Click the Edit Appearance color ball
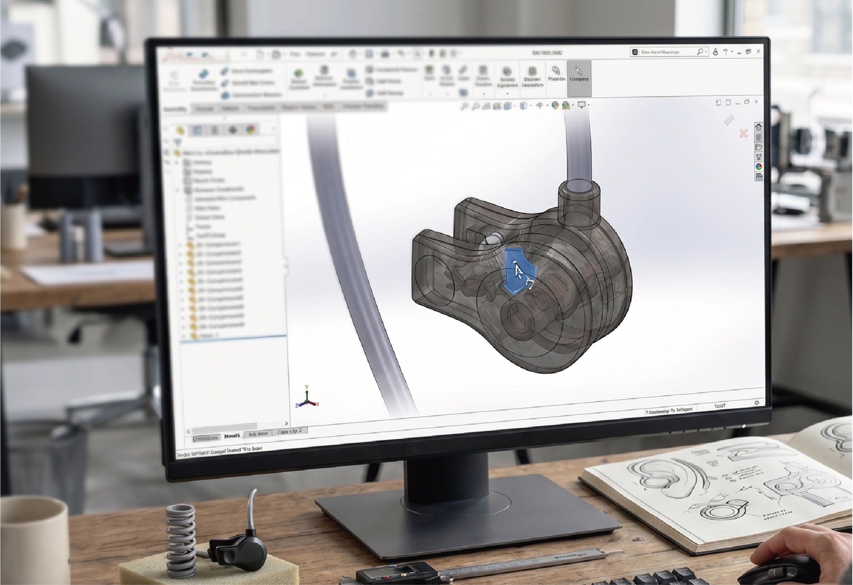 [555, 105]
